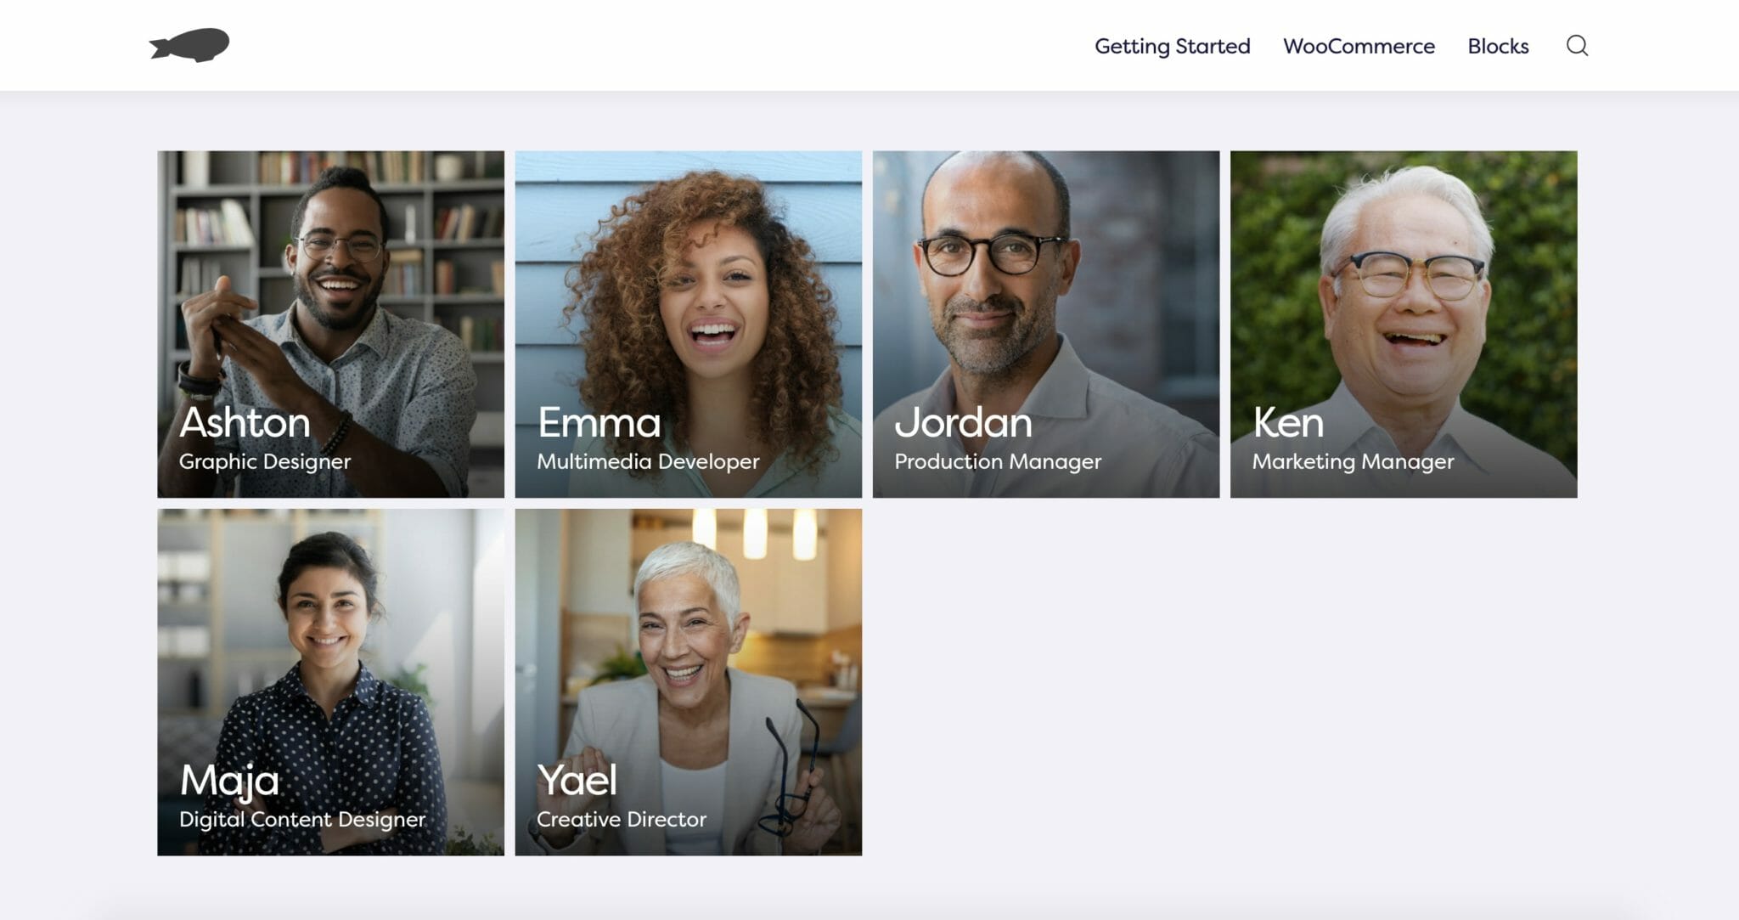The image size is (1739, 920).
Task: Click the name 'Ashton'
Action: tap(245, 422)
